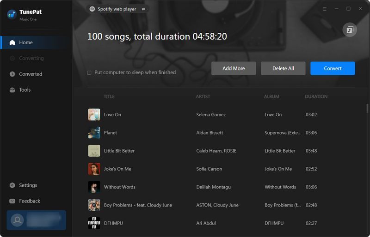
Task: Click artist 'Sofia Carson'
Action: tap(209, 169)
